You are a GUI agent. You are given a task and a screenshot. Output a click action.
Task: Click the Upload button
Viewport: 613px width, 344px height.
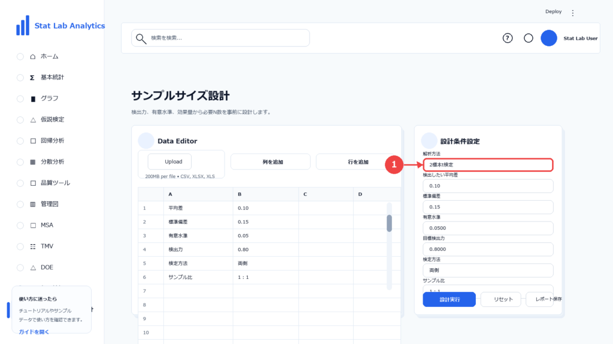[169, 161]
